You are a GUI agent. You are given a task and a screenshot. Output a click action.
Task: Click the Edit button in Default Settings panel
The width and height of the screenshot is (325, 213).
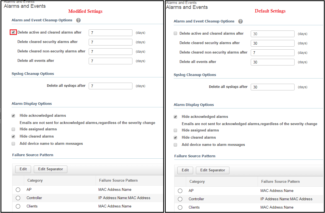click(185, 170)
